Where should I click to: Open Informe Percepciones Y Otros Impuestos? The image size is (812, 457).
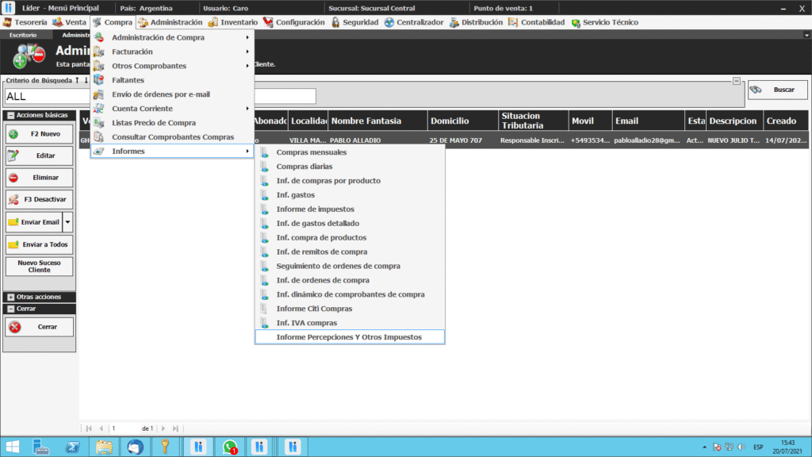tap(349, 337)
